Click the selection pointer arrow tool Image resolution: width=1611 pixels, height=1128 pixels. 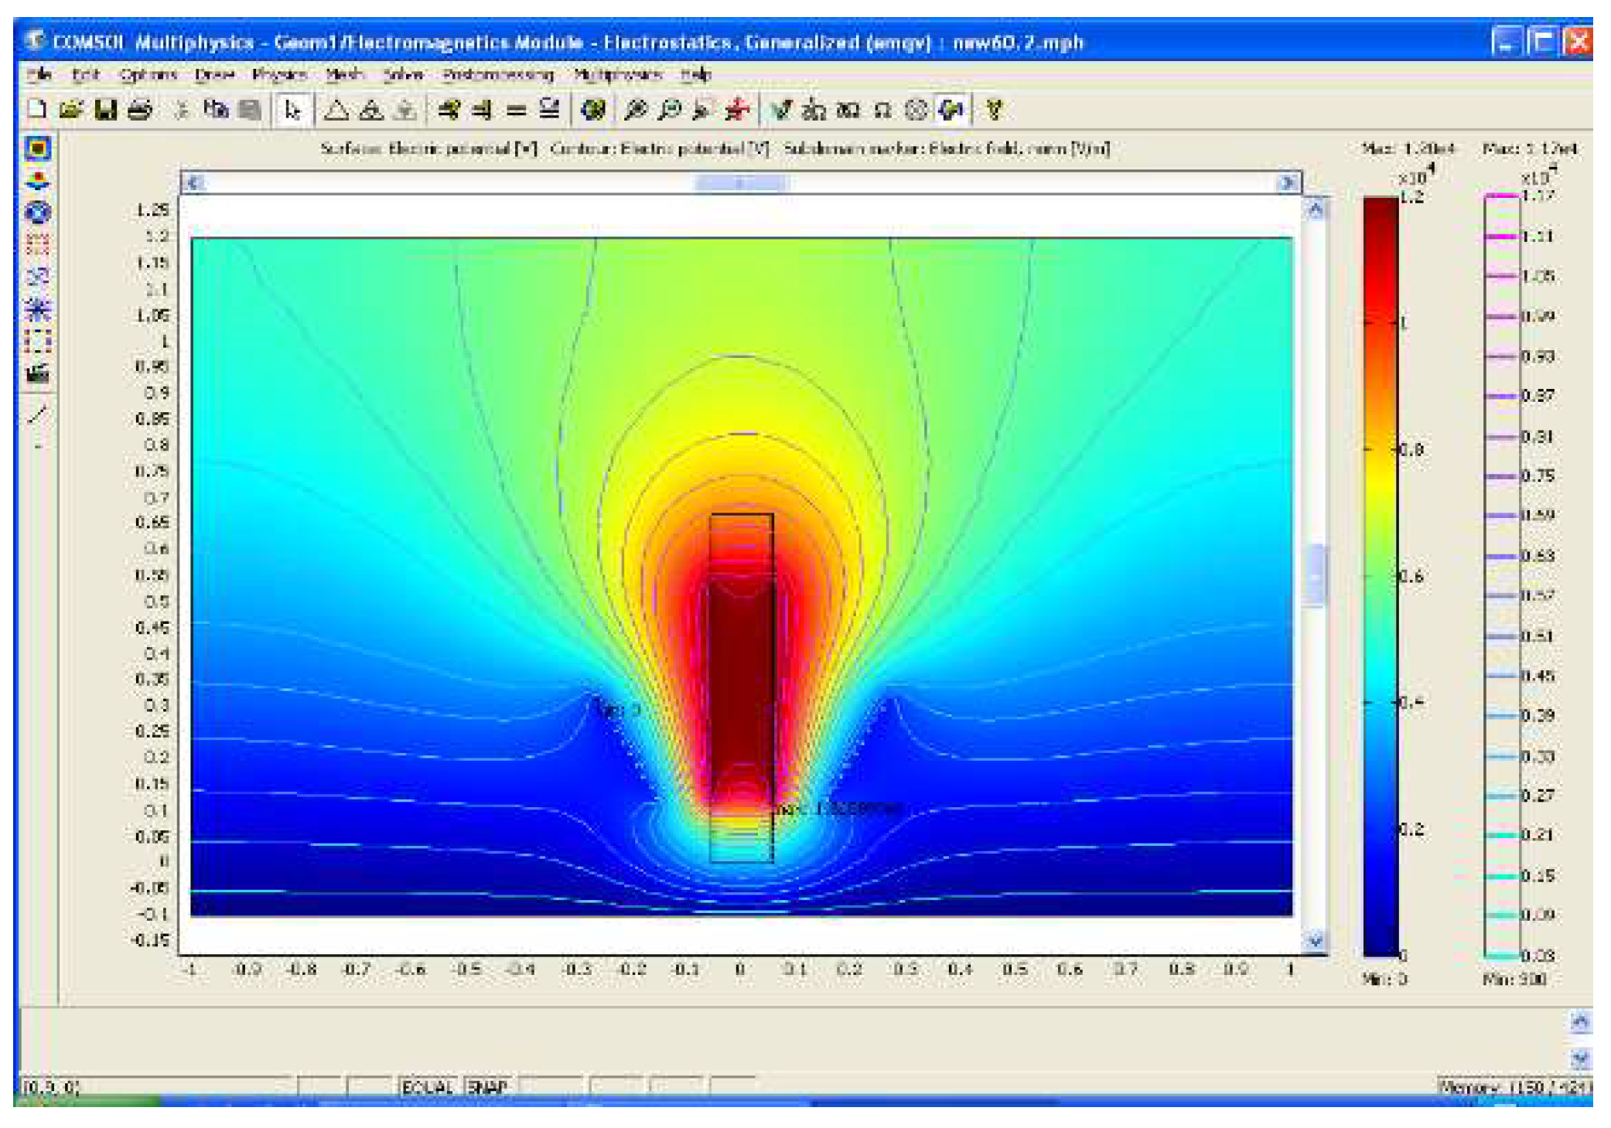292,110
